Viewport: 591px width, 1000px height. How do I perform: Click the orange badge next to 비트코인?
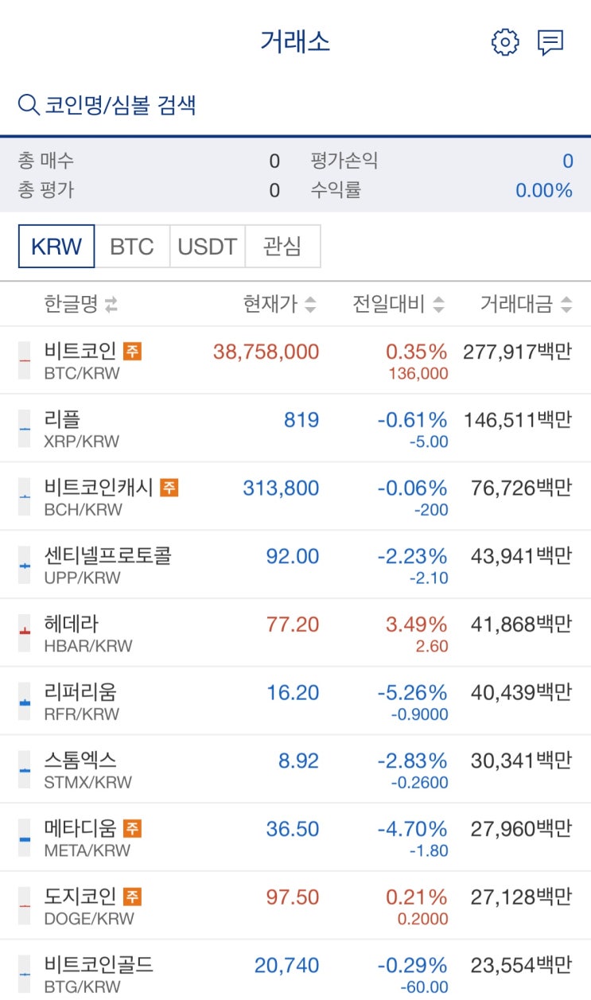(x=132, y=351)
